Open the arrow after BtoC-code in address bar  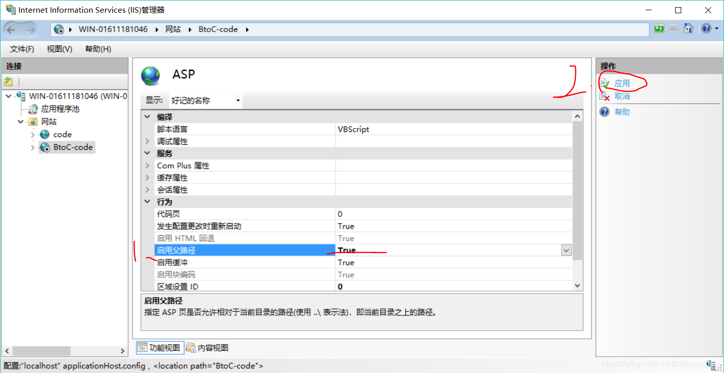tap(247, 30)
